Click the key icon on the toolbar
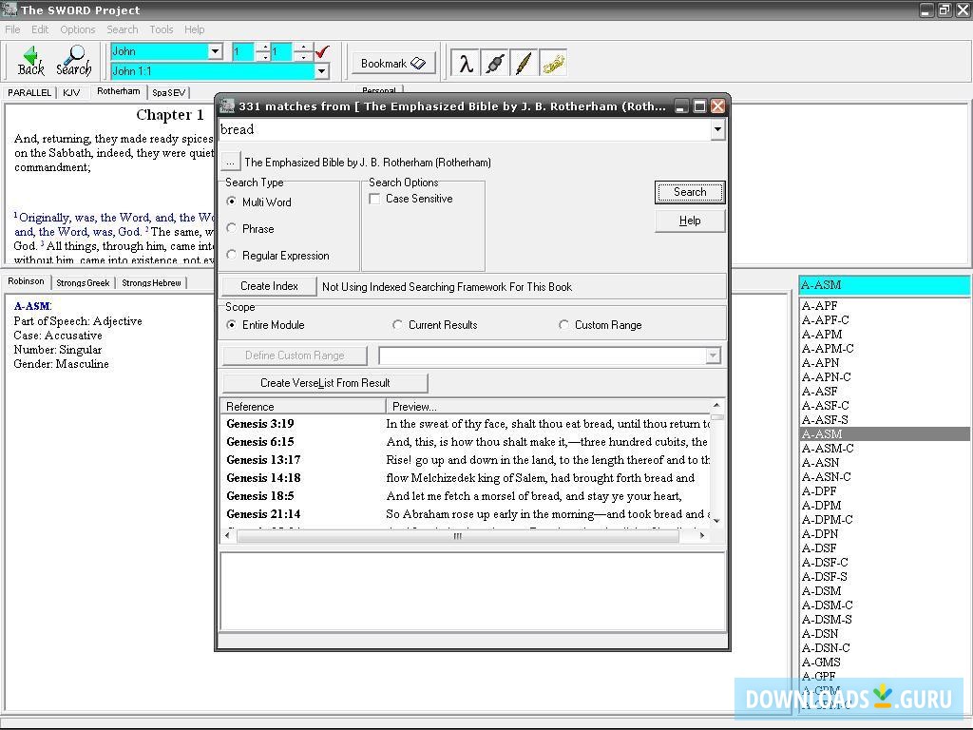Image resolution: width=973 pixels, height=730 pixels. pyautogui.click(x=553, y=62)
